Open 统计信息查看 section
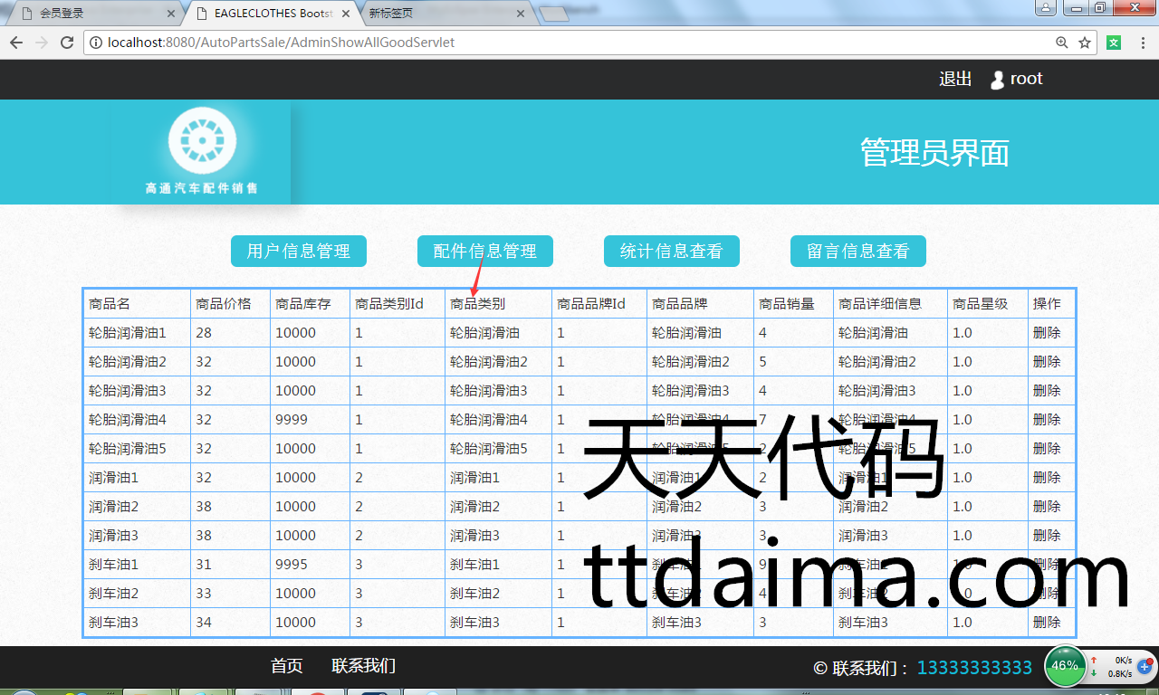Screen dimensions: 1159x695 click(x=671, y=252)
